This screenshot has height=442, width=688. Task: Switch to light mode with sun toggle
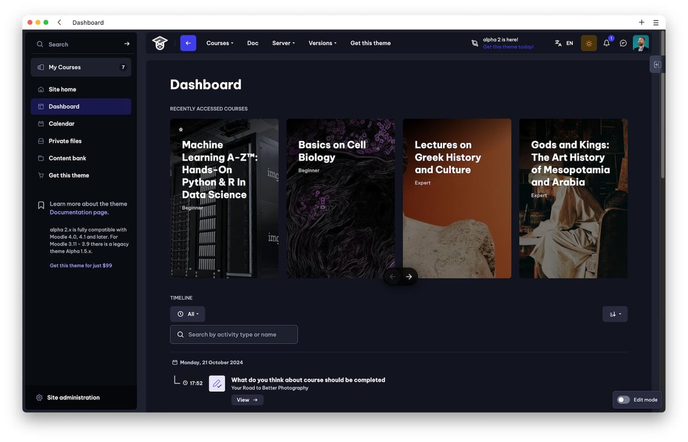tap(589, 43)
